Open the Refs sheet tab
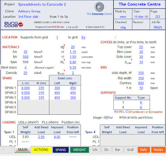Screen dimensions: 166x156 point(144,150)
